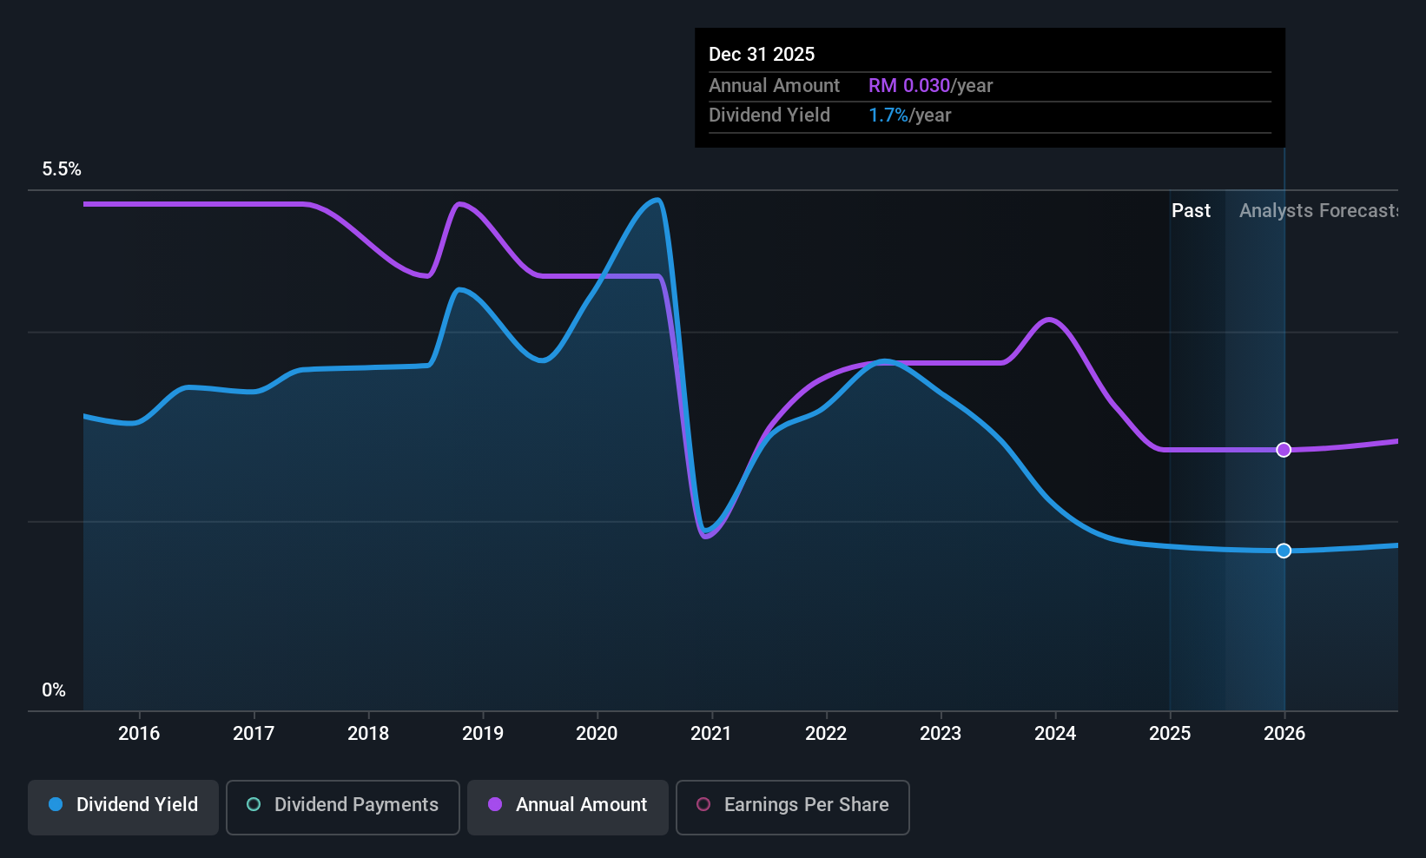Click the 5.5% y-axis label
This screenshot has height=858, width=1426.
(x=62, y=169)
